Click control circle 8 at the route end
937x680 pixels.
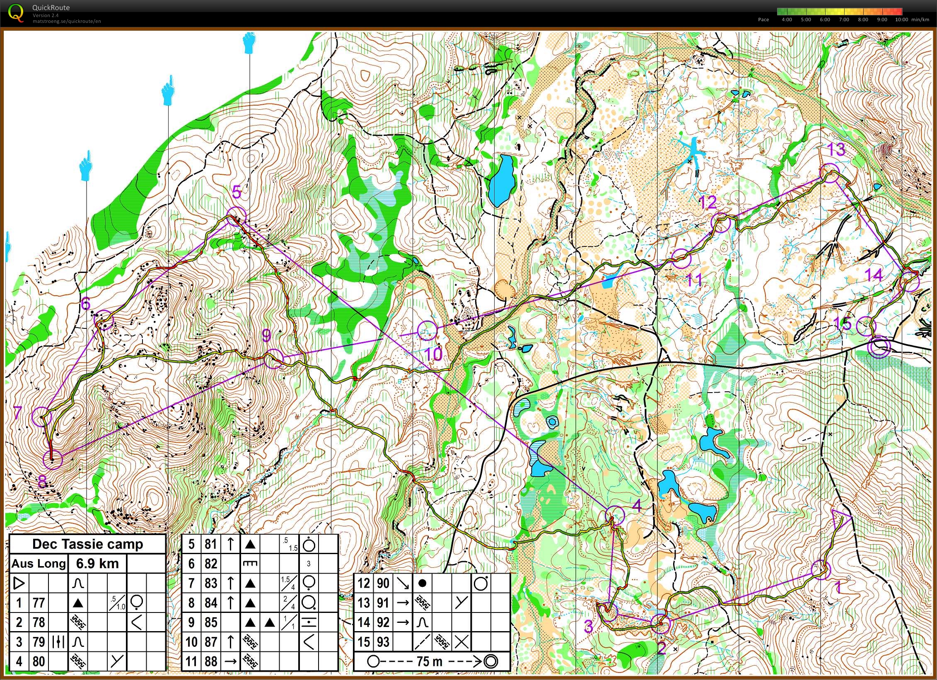coord(53,459)
